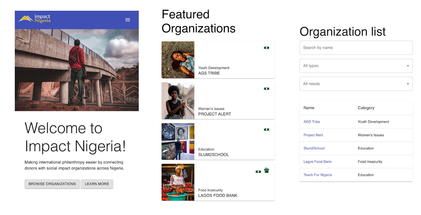The height and width of the screenshot is (215, 421).
Task: Click money icon on Project Alert card
Action: click(x=267, y=89)
